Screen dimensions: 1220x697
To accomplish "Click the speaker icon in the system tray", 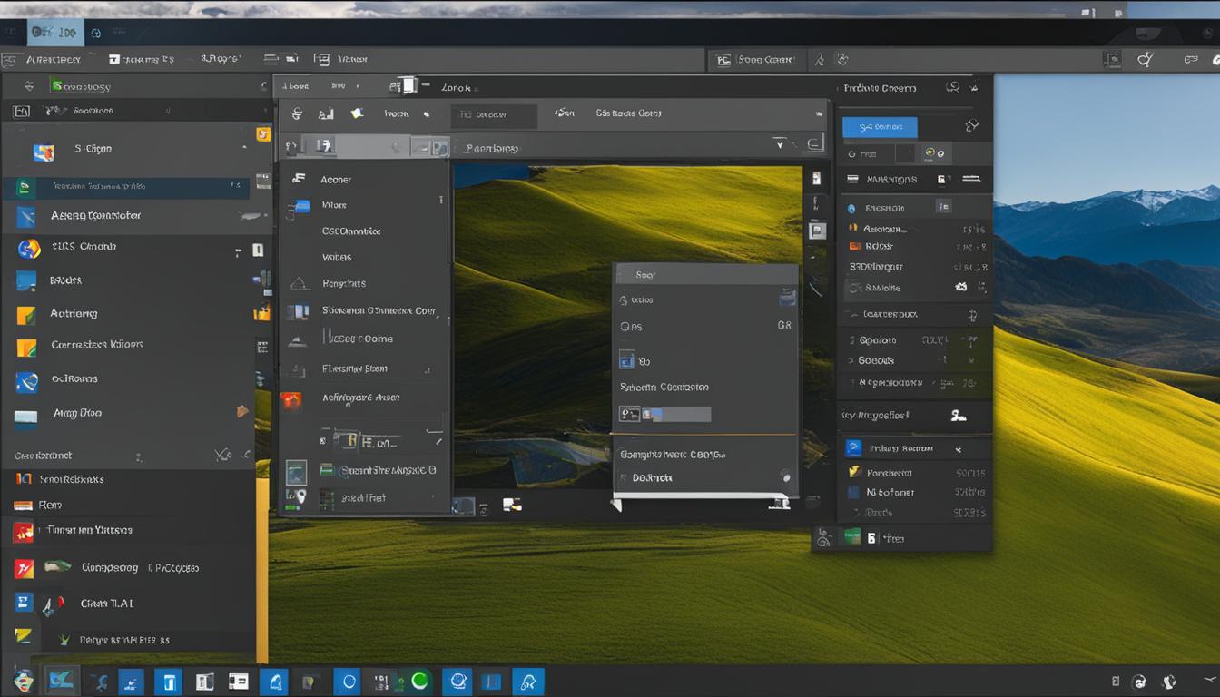I will pyautogui.click(x=1169, y=681).
